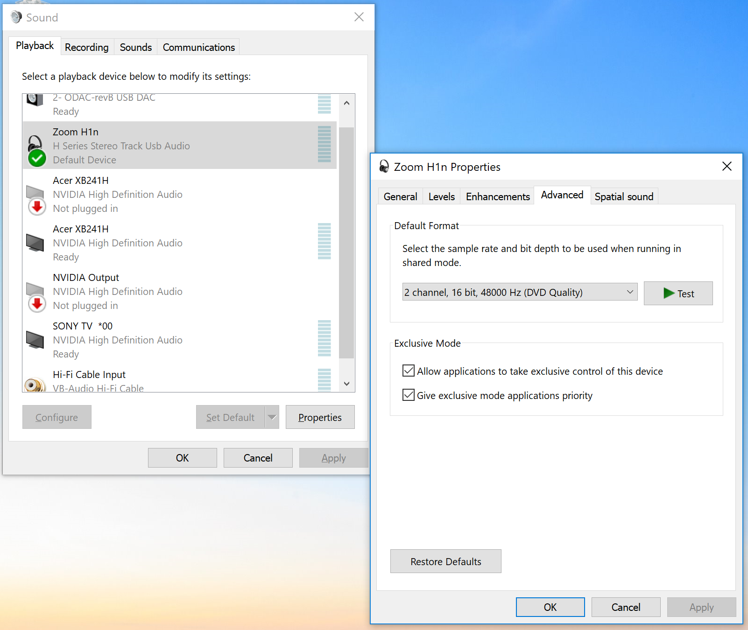Click the ready Acer XB241H monitor icon
Screen dimensions: 748x630
pos(35,243)
